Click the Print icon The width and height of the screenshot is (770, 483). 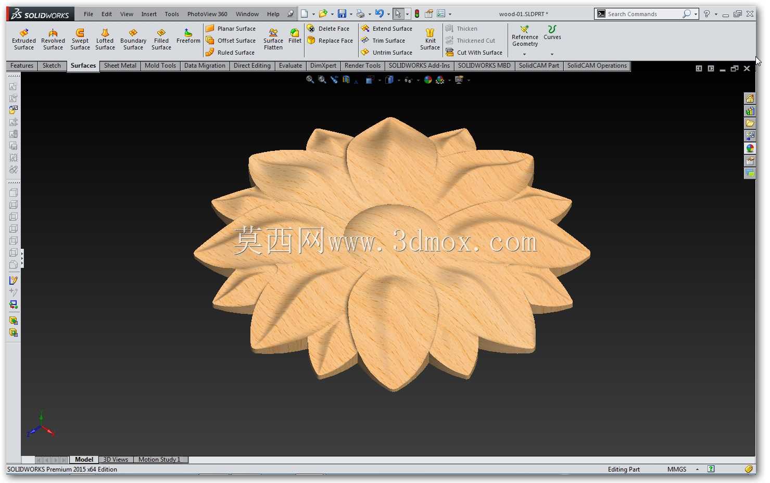[360, 14]
